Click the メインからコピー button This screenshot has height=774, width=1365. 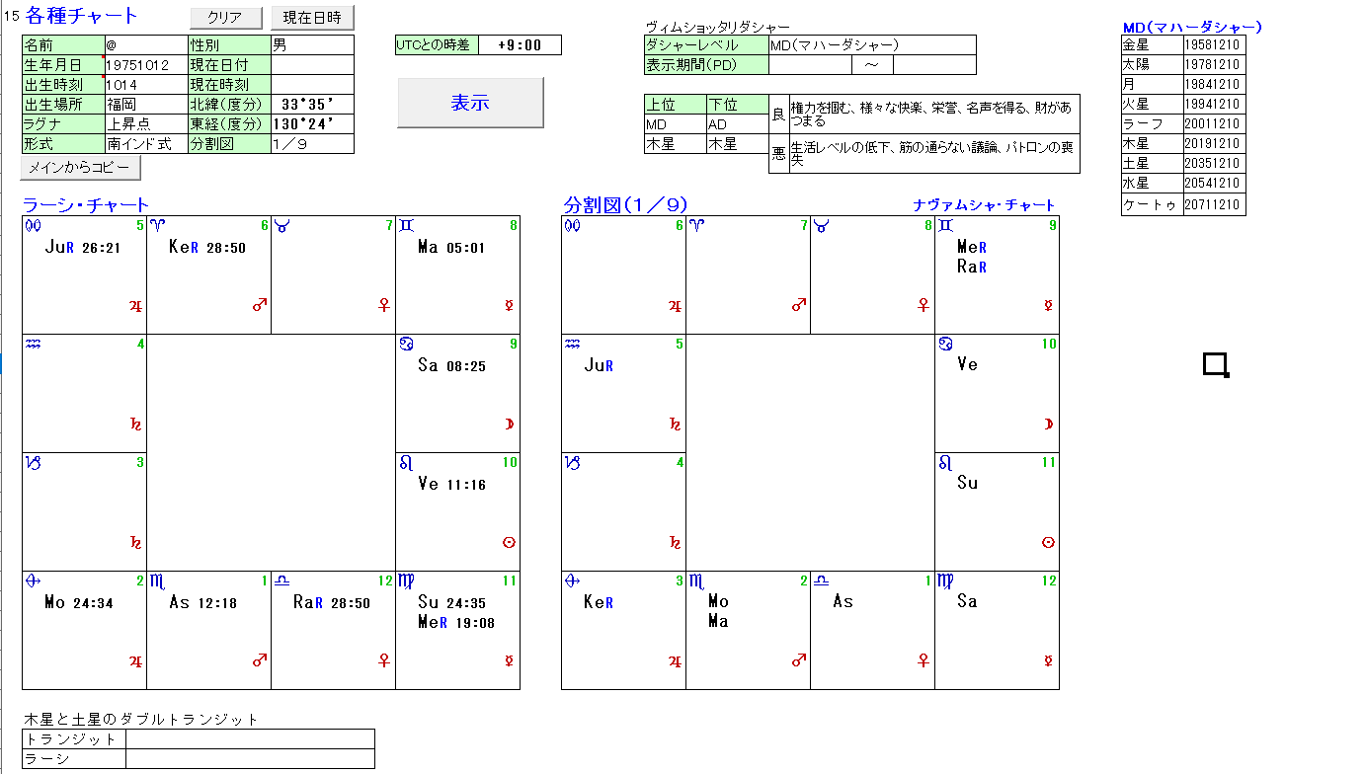click(x=80, y=168)
